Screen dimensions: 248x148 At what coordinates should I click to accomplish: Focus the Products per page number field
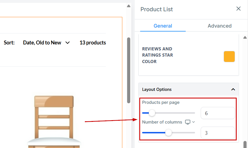pyautogui.click(x=217, y=113)
